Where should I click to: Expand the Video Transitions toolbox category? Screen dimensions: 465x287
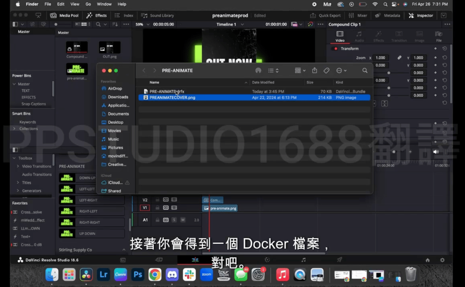pyautogui.click(x=18, y=166)
